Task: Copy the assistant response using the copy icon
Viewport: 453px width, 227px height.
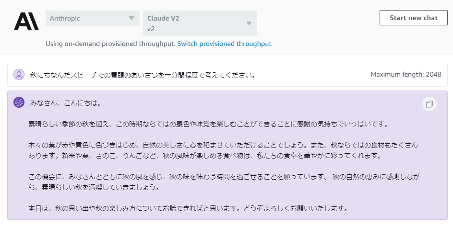Action: [x=429, y=104]
